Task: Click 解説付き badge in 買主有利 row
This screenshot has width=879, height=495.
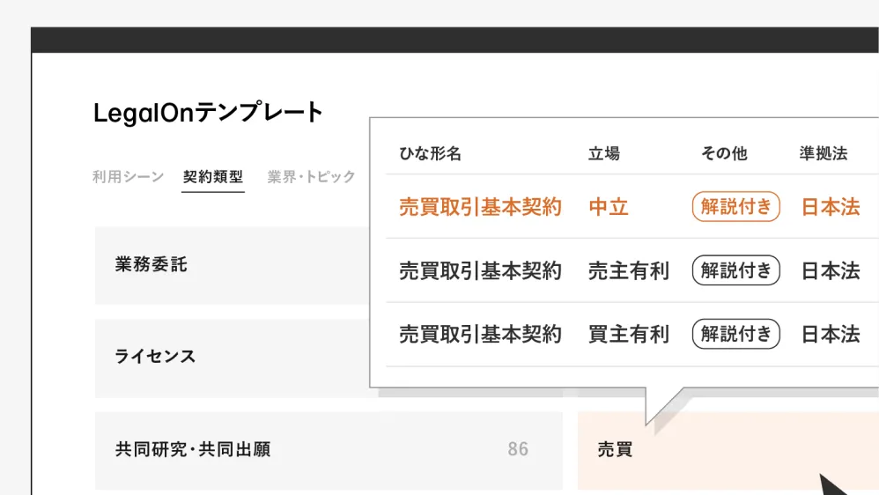Action: (x=735, y=335)
